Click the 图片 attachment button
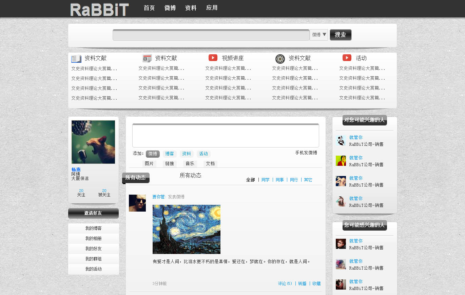Image resolution: width=465 pixels, height=295 pixels. point(149,164)
